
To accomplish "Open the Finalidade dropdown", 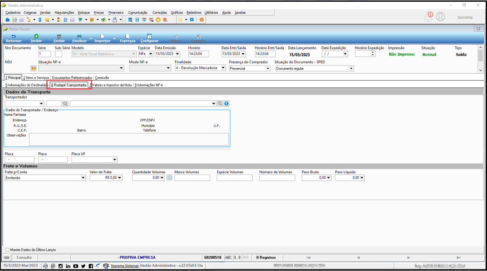I will coord(223,68).
